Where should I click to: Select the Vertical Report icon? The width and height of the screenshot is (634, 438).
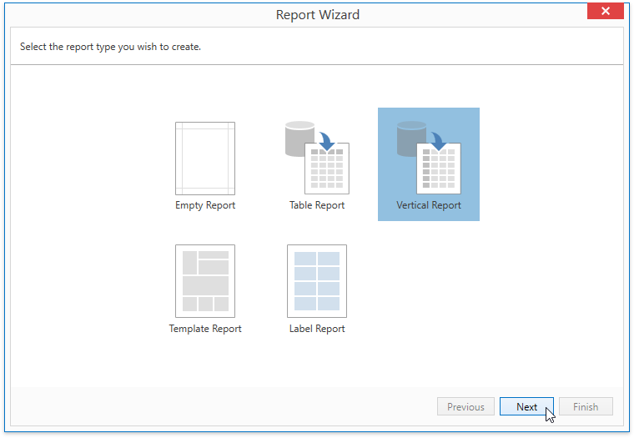click(429, 158)
